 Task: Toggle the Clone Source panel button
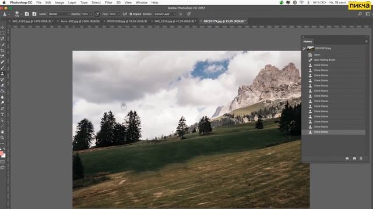pos(34,14)
